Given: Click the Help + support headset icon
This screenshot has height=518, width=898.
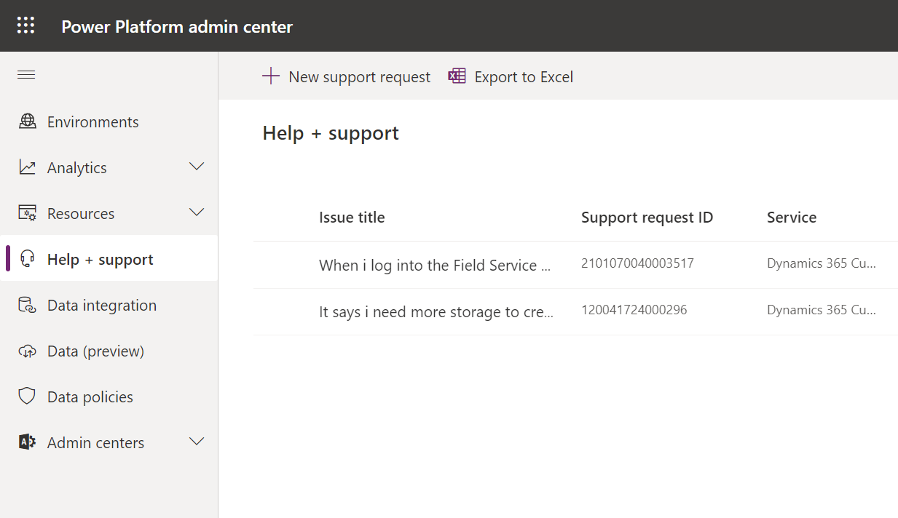Looking at the screenshot, I should 27,259.
